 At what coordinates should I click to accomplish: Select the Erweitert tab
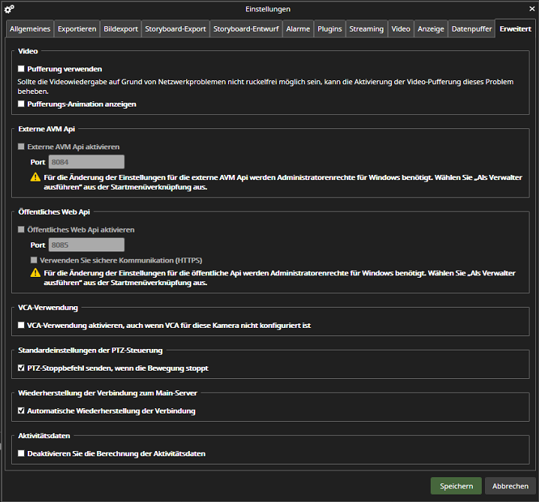[515, 29]
